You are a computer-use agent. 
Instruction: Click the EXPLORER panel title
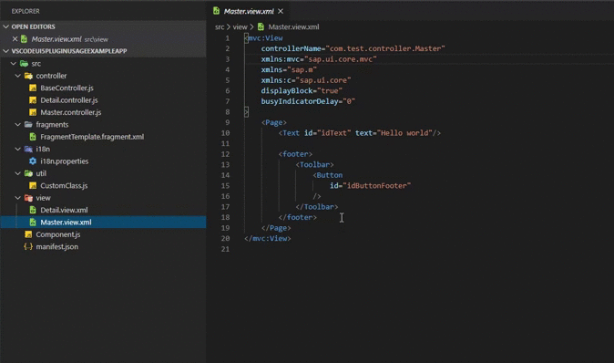[26, 11]
